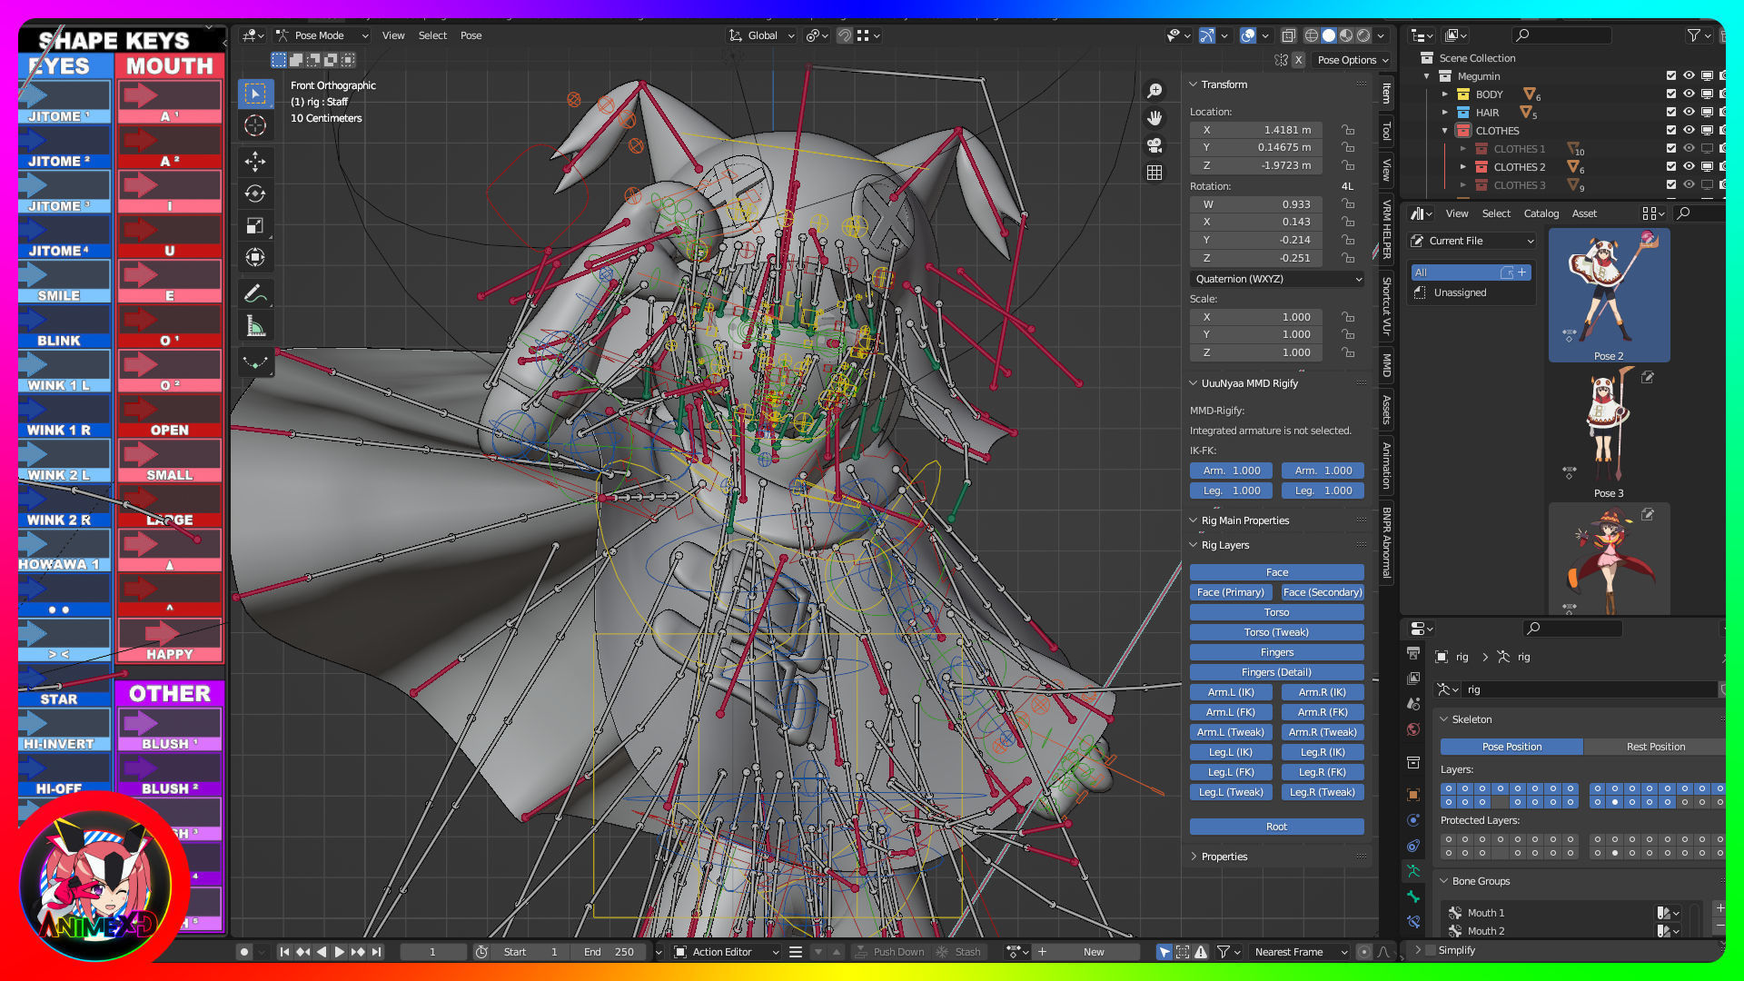The height and width of the screenshot is (981, 1744).
Task: Jump to the start frame
Action: (284, 952)
